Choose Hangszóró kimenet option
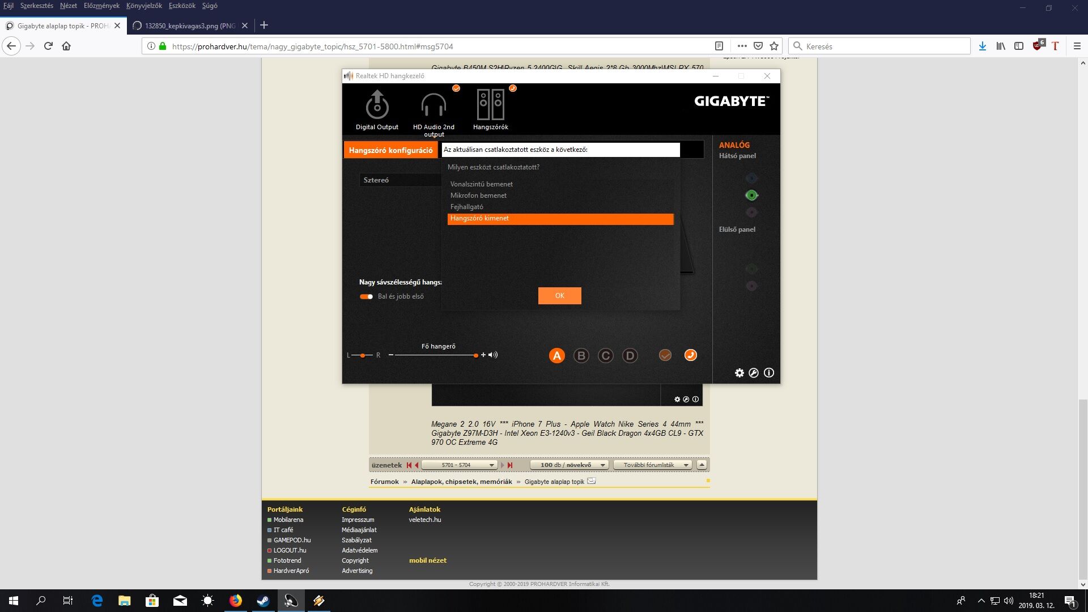1088x612 pixels. [560, 219]
